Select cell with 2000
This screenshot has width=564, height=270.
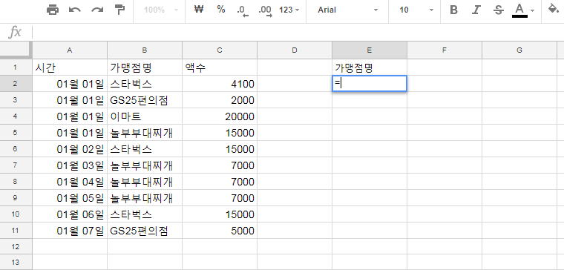point(220,100)
